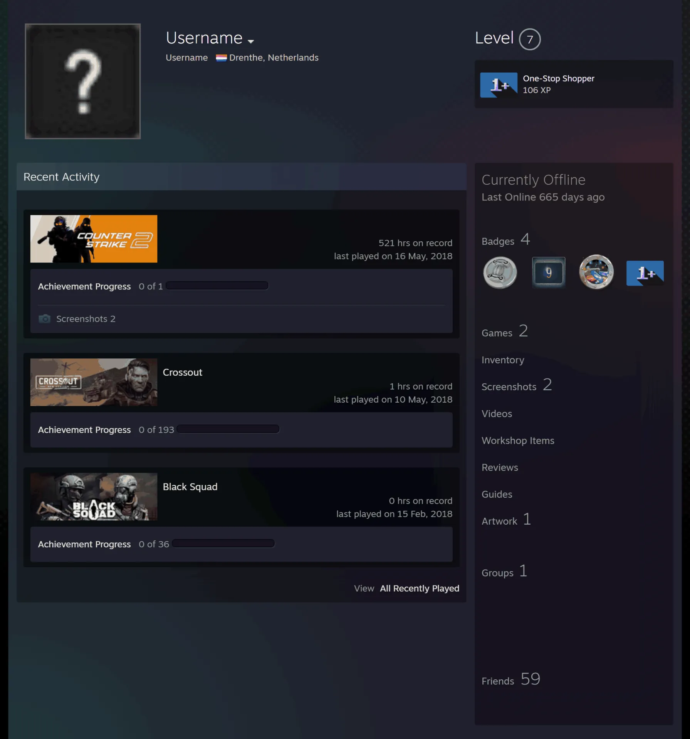
Task: Select the round colorful community badge icon
Action: click(596, 272)
